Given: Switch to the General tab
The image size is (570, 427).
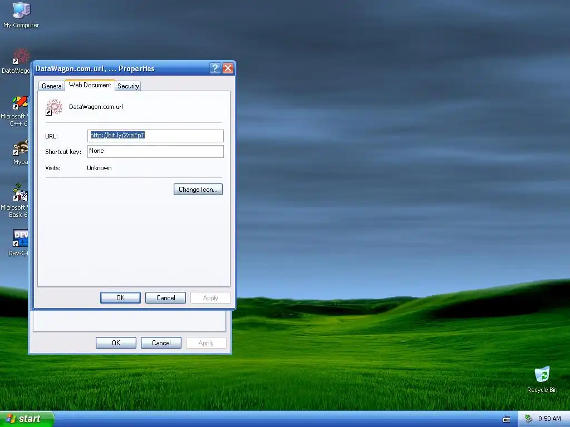Looking at the screenshot, I should (x=52, y=86).
